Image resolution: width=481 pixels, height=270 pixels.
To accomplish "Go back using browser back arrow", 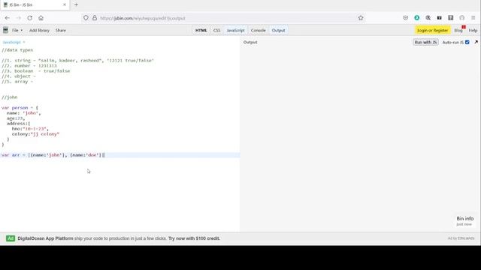I will click(x=7, y=18).
